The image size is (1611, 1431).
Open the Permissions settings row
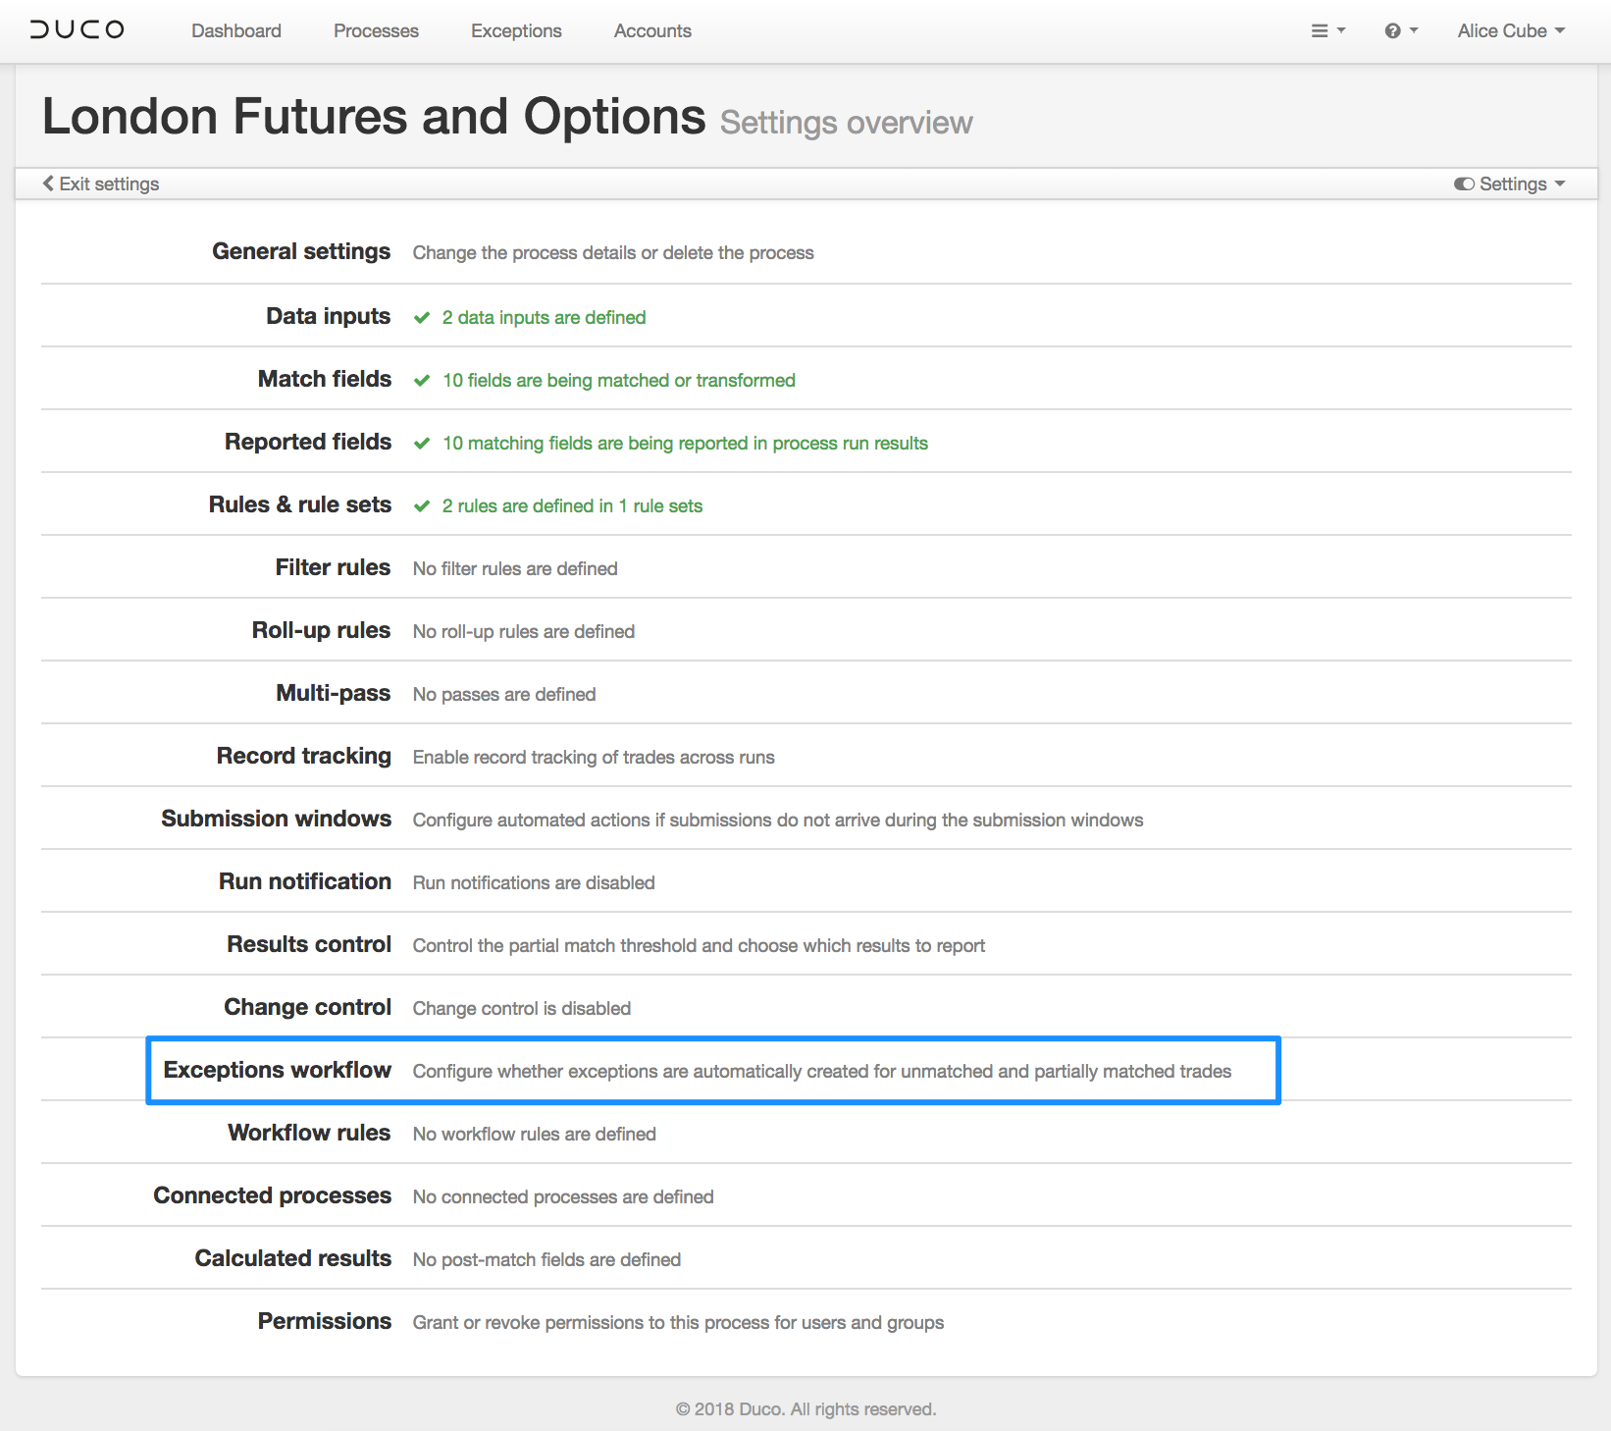pos(324,1321)
